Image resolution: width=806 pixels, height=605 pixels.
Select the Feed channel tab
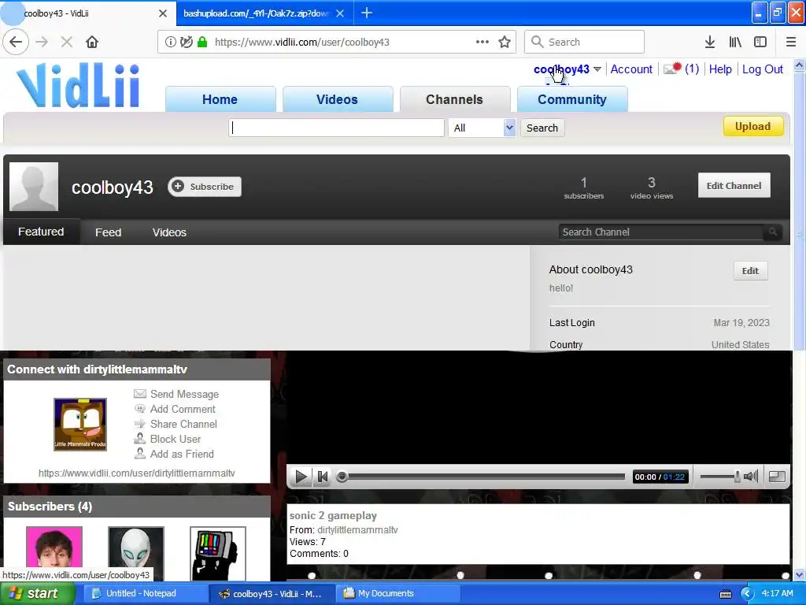pos(108,232)
